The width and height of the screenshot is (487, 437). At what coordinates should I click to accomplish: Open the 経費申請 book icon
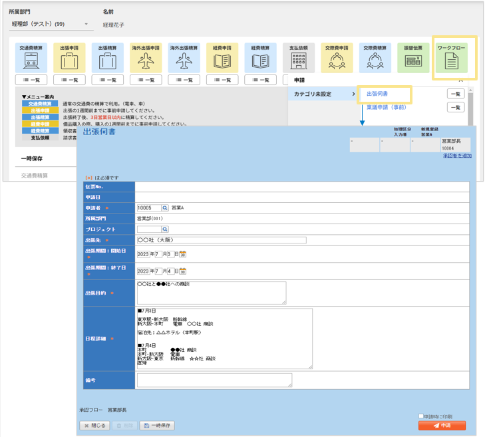click(222, 62)
